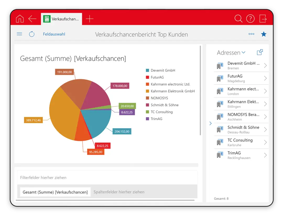Image resolution: width=283 pixels, height=216 pixels.
Task: Collapse the side panel with left-edge chevron
Action: coord(210,123)
